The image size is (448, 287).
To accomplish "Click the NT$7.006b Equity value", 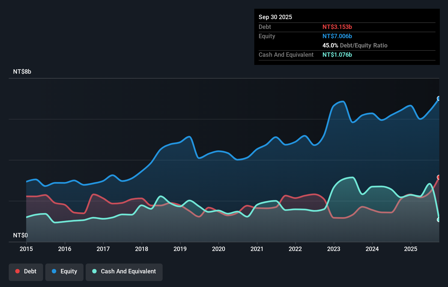I will [337, 36].
